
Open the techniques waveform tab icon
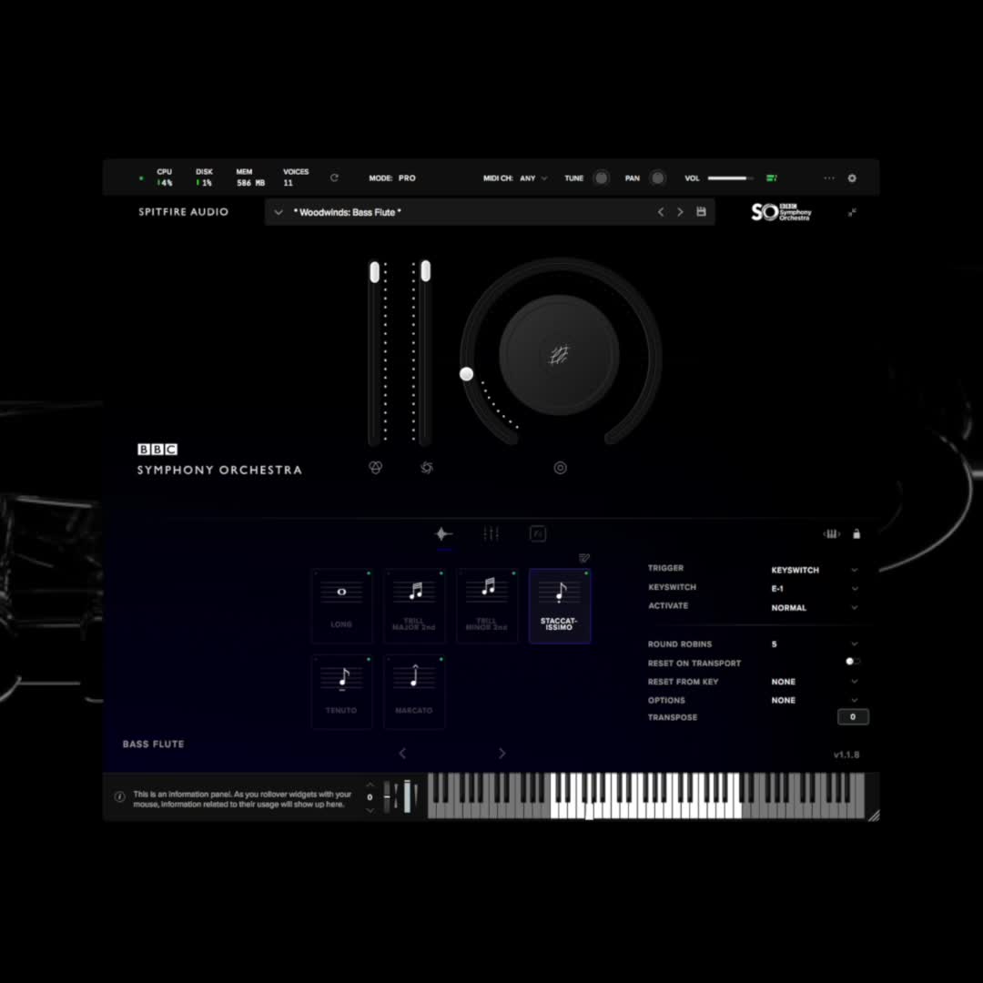pos(444,534)
